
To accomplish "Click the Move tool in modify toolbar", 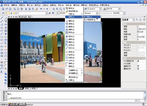I will point(6,34).
